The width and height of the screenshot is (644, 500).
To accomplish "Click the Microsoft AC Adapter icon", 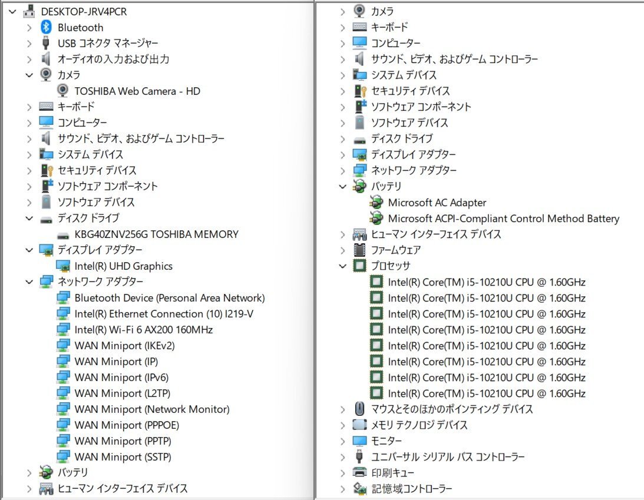I will [377, 203].
